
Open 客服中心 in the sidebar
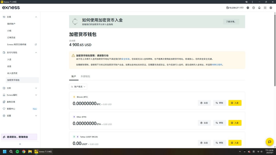click(x=11, y=109)
